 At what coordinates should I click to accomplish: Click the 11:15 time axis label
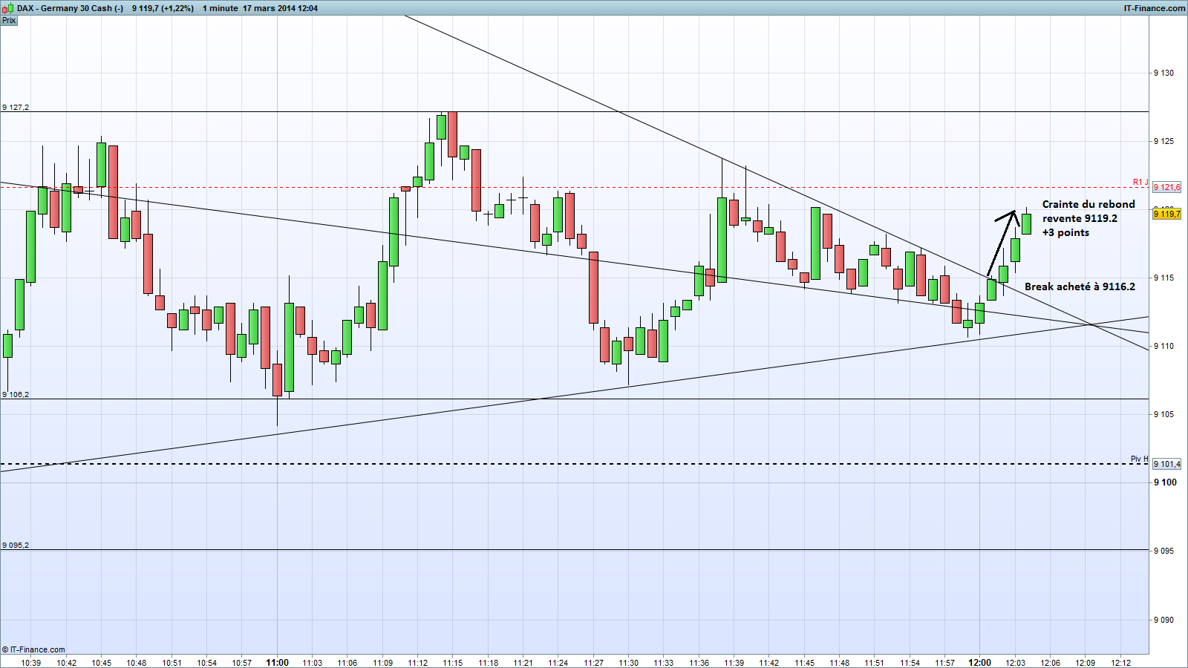pos(453,663)
